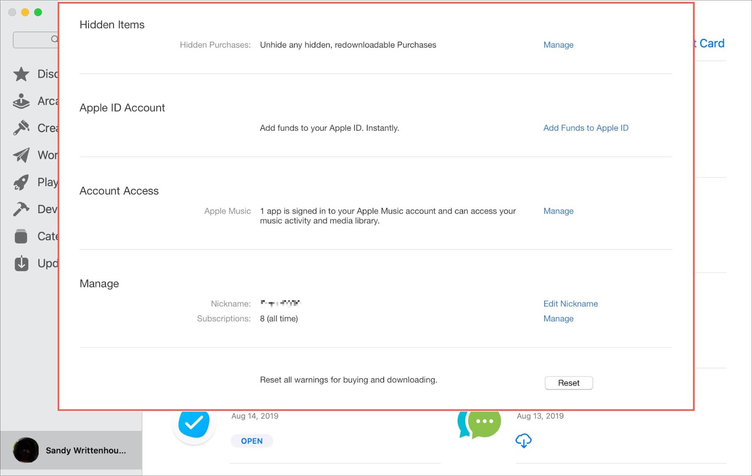Viewport: 752px width, 476px height.
Task: Click the blue checkmark app icon
Action: pyautogui.click(x=194, y=424)
